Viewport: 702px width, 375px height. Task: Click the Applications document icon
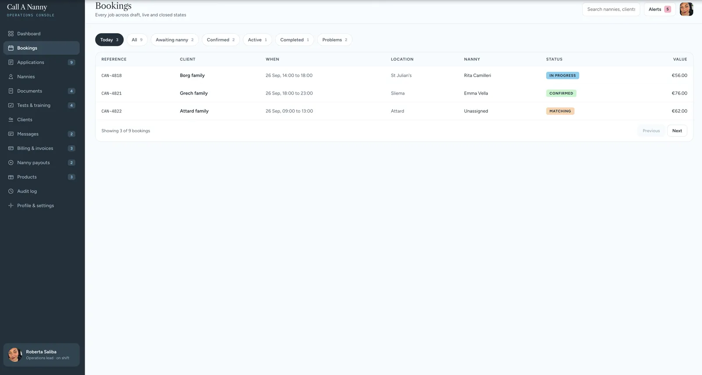[11, 62]
